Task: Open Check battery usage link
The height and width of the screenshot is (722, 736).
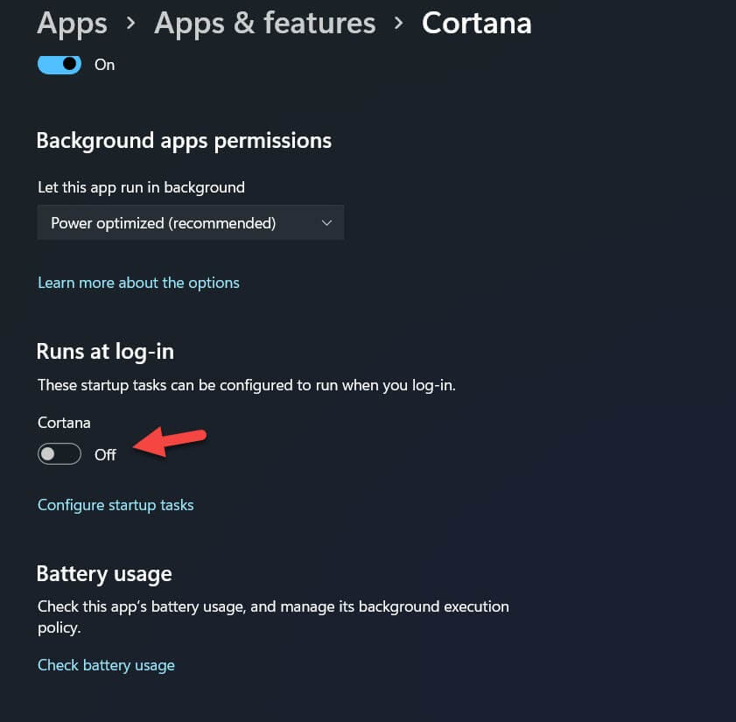Action: coord(106,665)
